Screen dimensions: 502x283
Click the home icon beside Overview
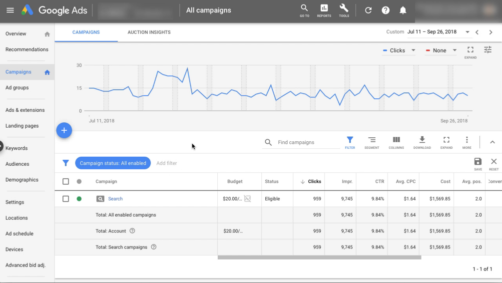47,34
